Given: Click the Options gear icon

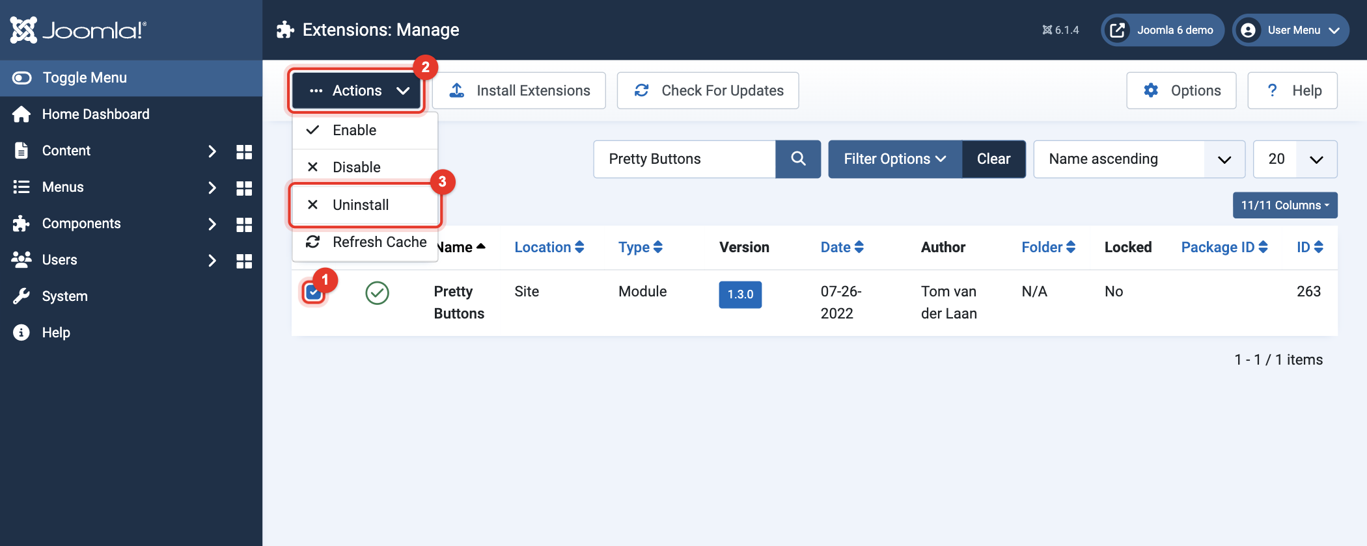Looking at the screenshot, I should pyautogui.click(x=1151, y=90).
